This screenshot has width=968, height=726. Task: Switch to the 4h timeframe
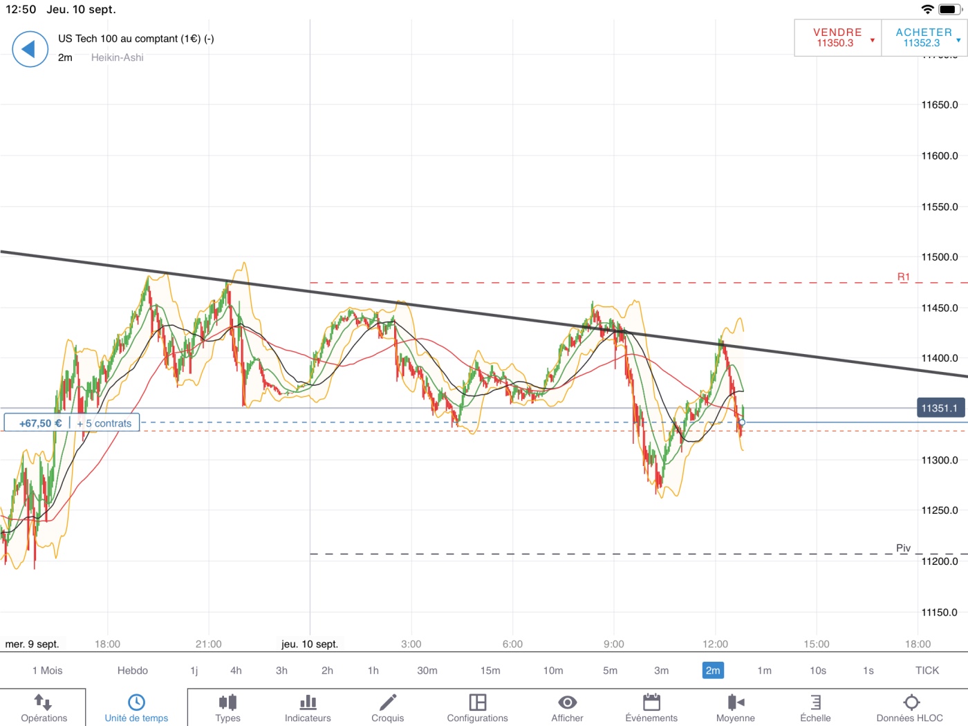pos(236,671)
